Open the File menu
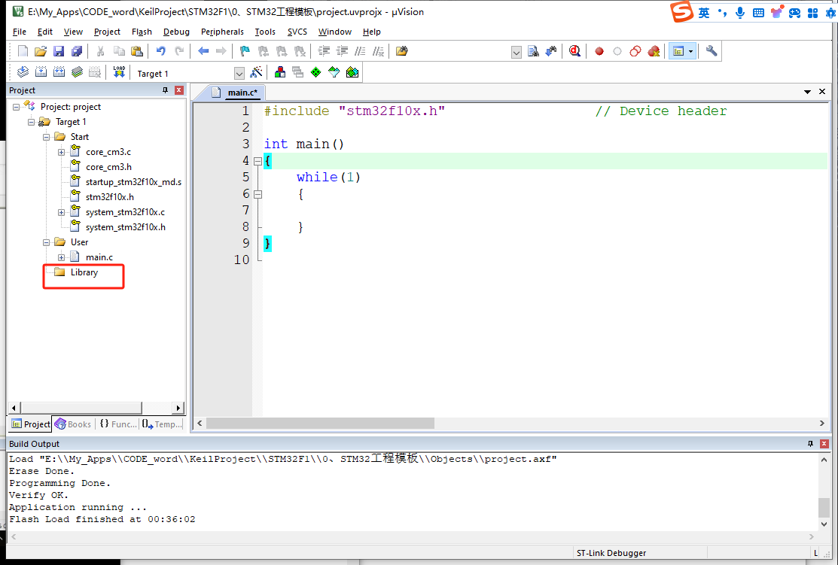838x565 pixels. [20, 32]
